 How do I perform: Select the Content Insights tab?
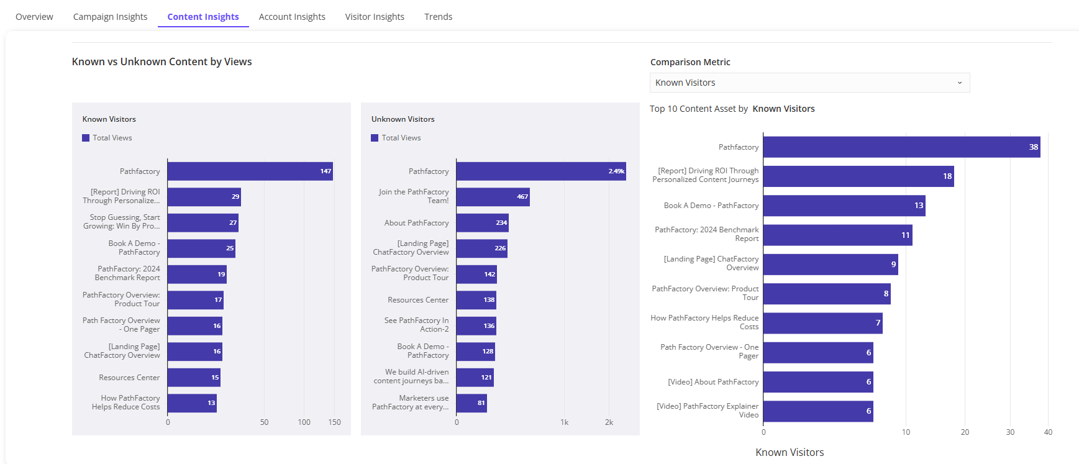coord(203,17)
